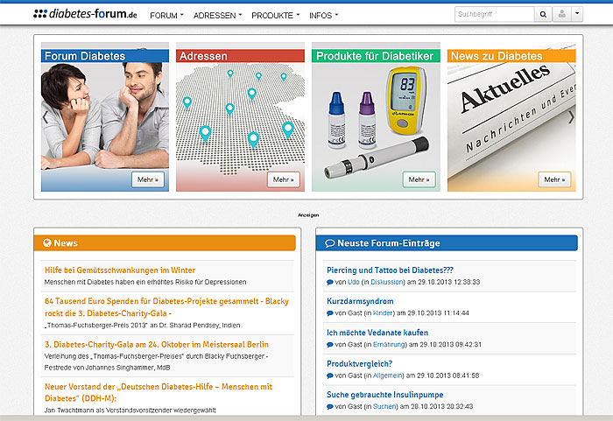Open the INFOS menu
The image size is (613, 421).
click(323, 16)
